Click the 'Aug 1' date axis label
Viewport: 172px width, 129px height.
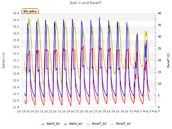pos(138,111)
